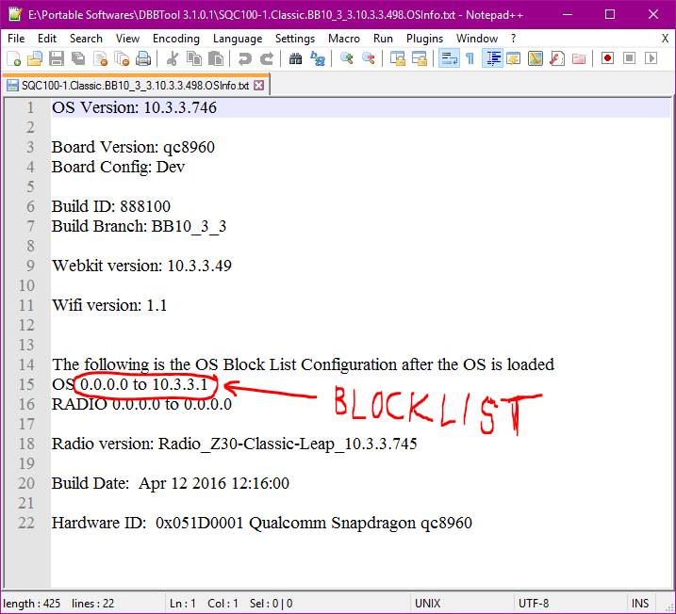Click the Cut scissors icon
676x614 pixels.
(x=173, y=58)
